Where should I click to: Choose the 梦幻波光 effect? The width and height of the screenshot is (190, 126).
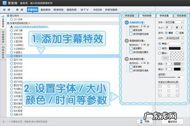pos(11,107)
